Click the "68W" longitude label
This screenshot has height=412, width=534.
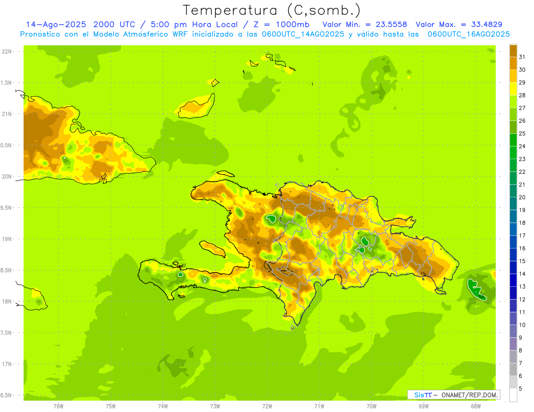(x=476, y=406)
